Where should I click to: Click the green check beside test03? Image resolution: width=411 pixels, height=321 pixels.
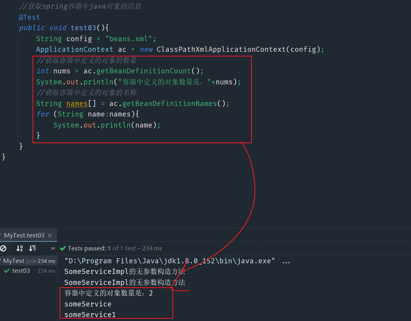click(x=7, y=271)
